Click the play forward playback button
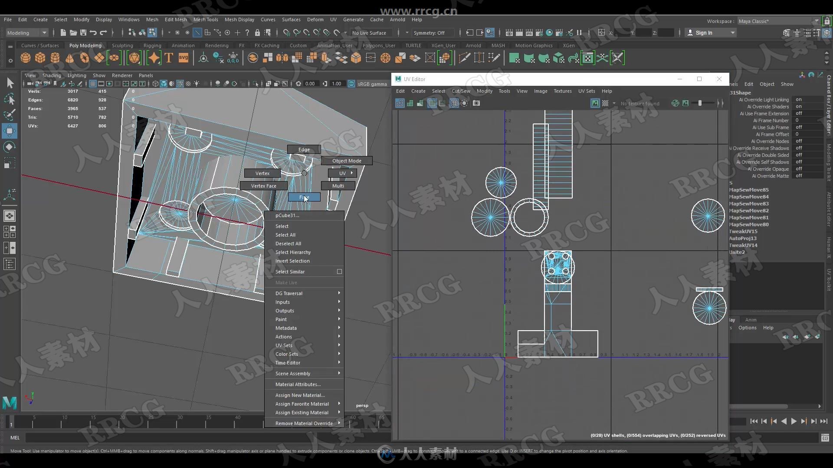Viewport: 833px width, 468px height. [x=794, y=421]
